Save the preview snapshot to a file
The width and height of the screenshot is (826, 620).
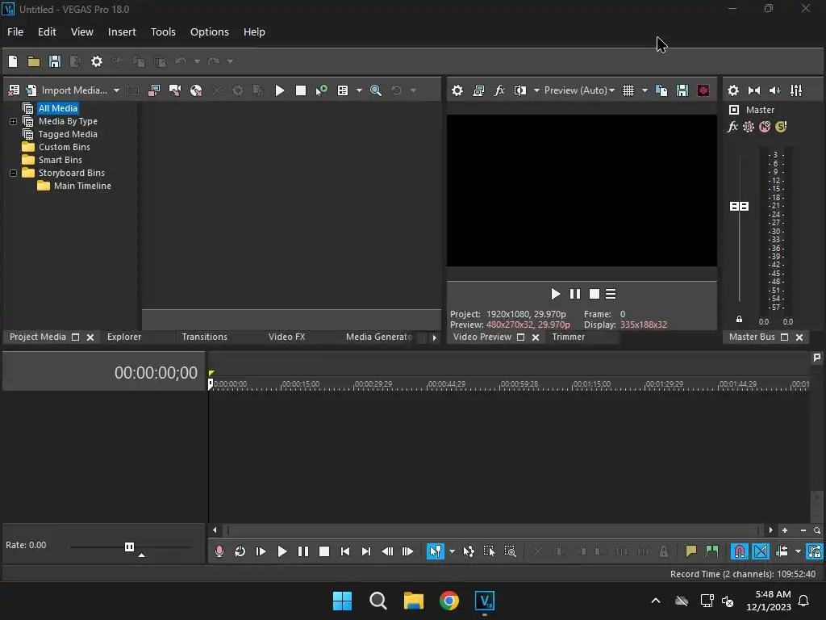click(x=682, y=90)
